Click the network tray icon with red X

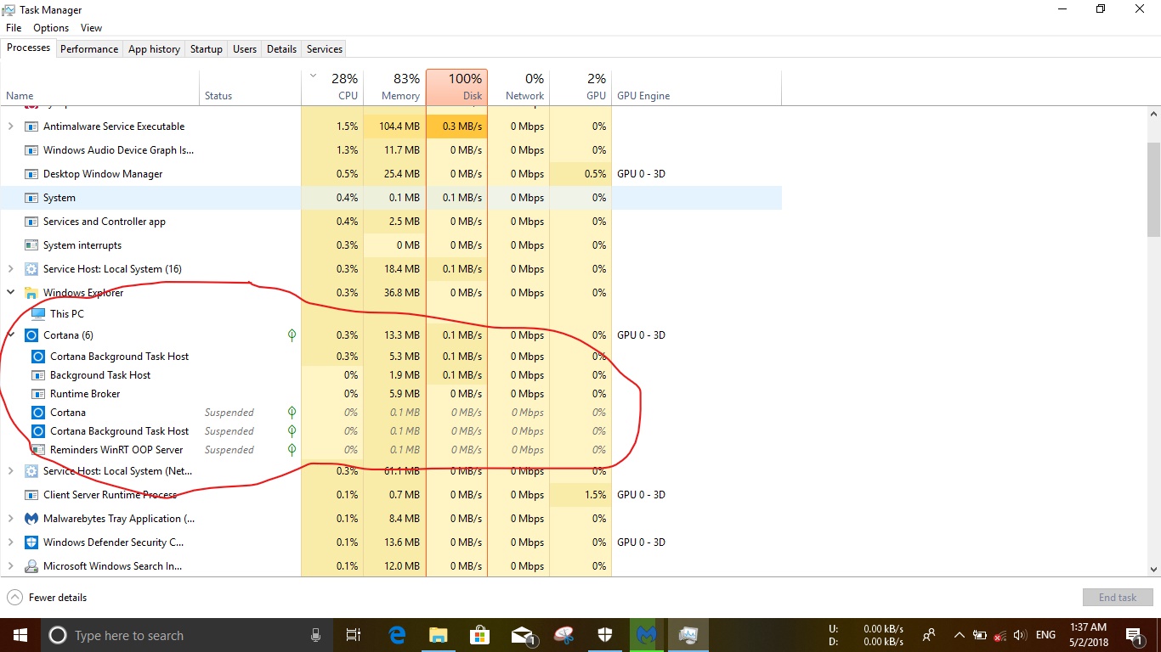pos(1000,635)
